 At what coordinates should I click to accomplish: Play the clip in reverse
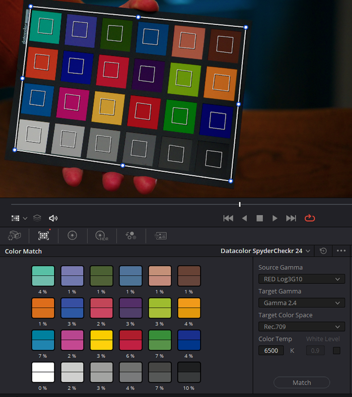(x=244, y=218)
